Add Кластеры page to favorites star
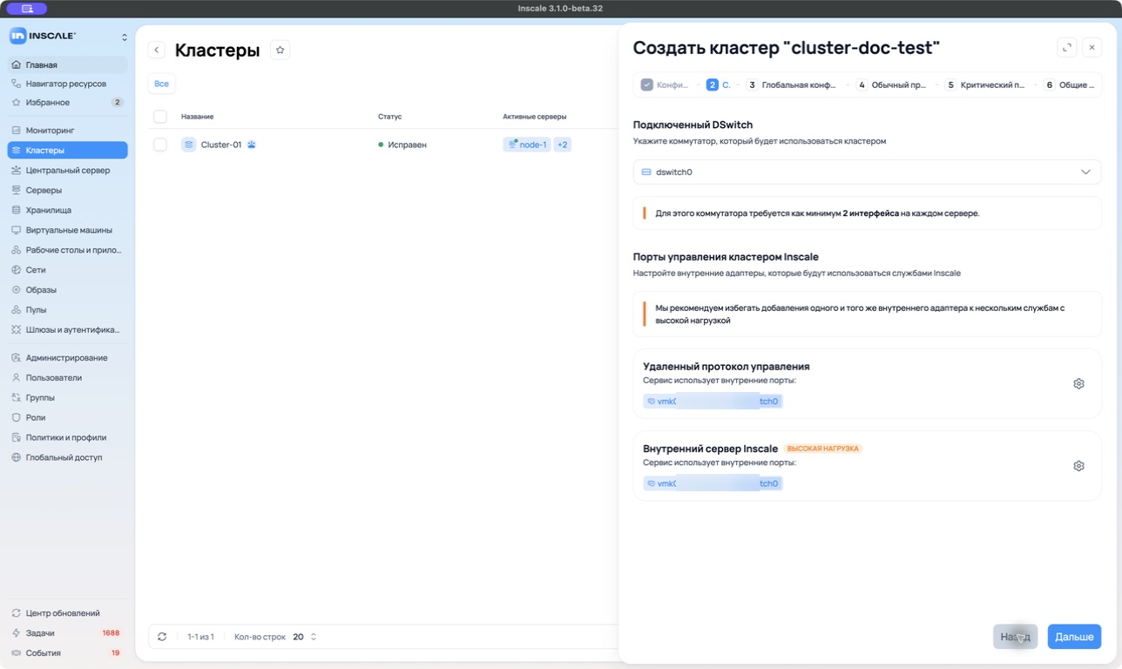The image size is (1122, 669). point(280,51)
